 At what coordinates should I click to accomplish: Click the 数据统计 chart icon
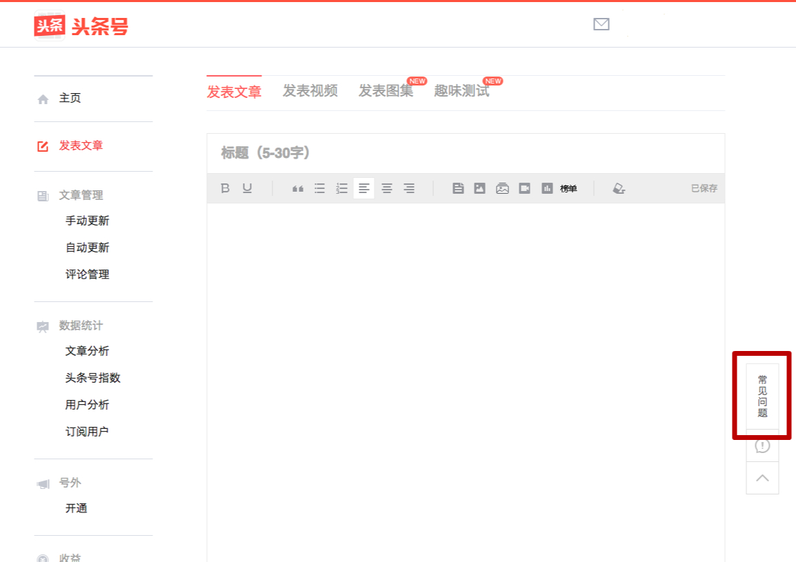tap(43, 326)
